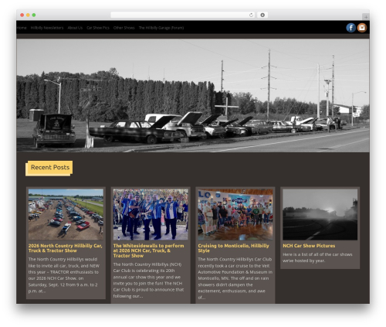Open a new tab with plus button
This screenshot has width=386, height=327.
click(366, 17)
